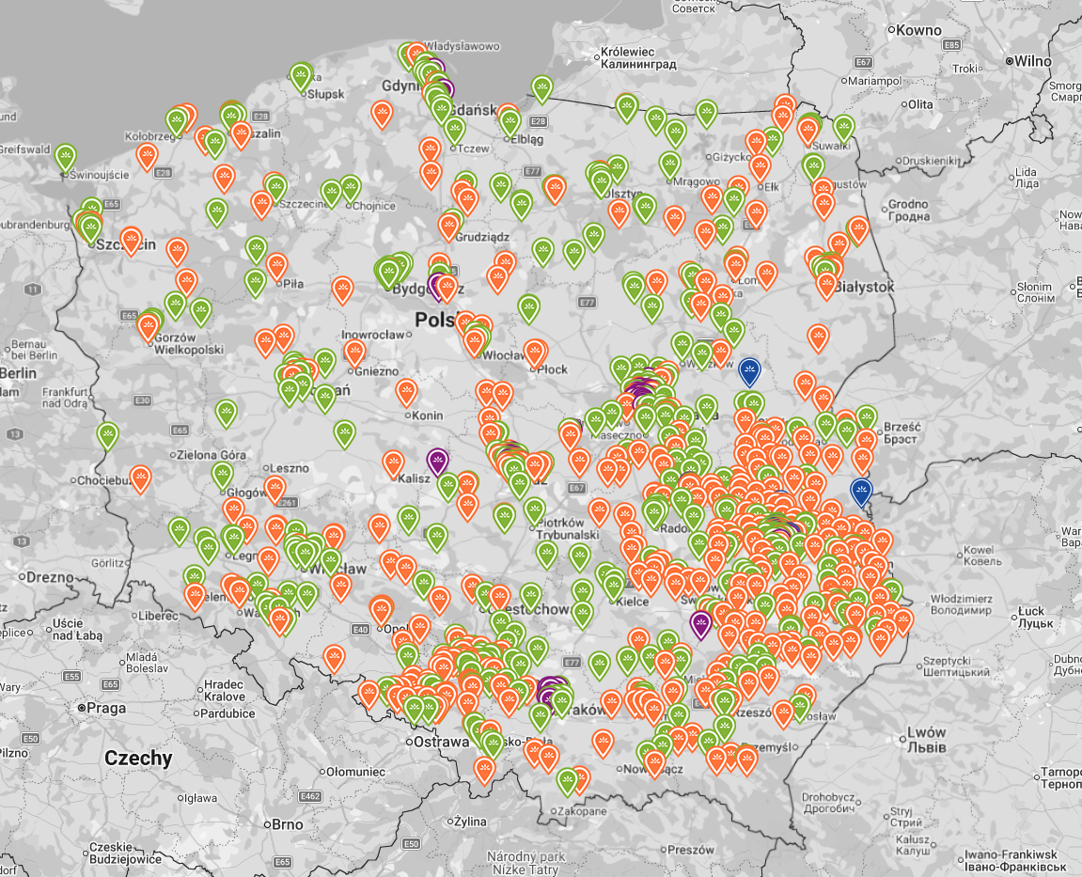The image size is (1082, 877).
Task: Click the Preszów city label
Action: pyautogui.click(x=692, y=850)
